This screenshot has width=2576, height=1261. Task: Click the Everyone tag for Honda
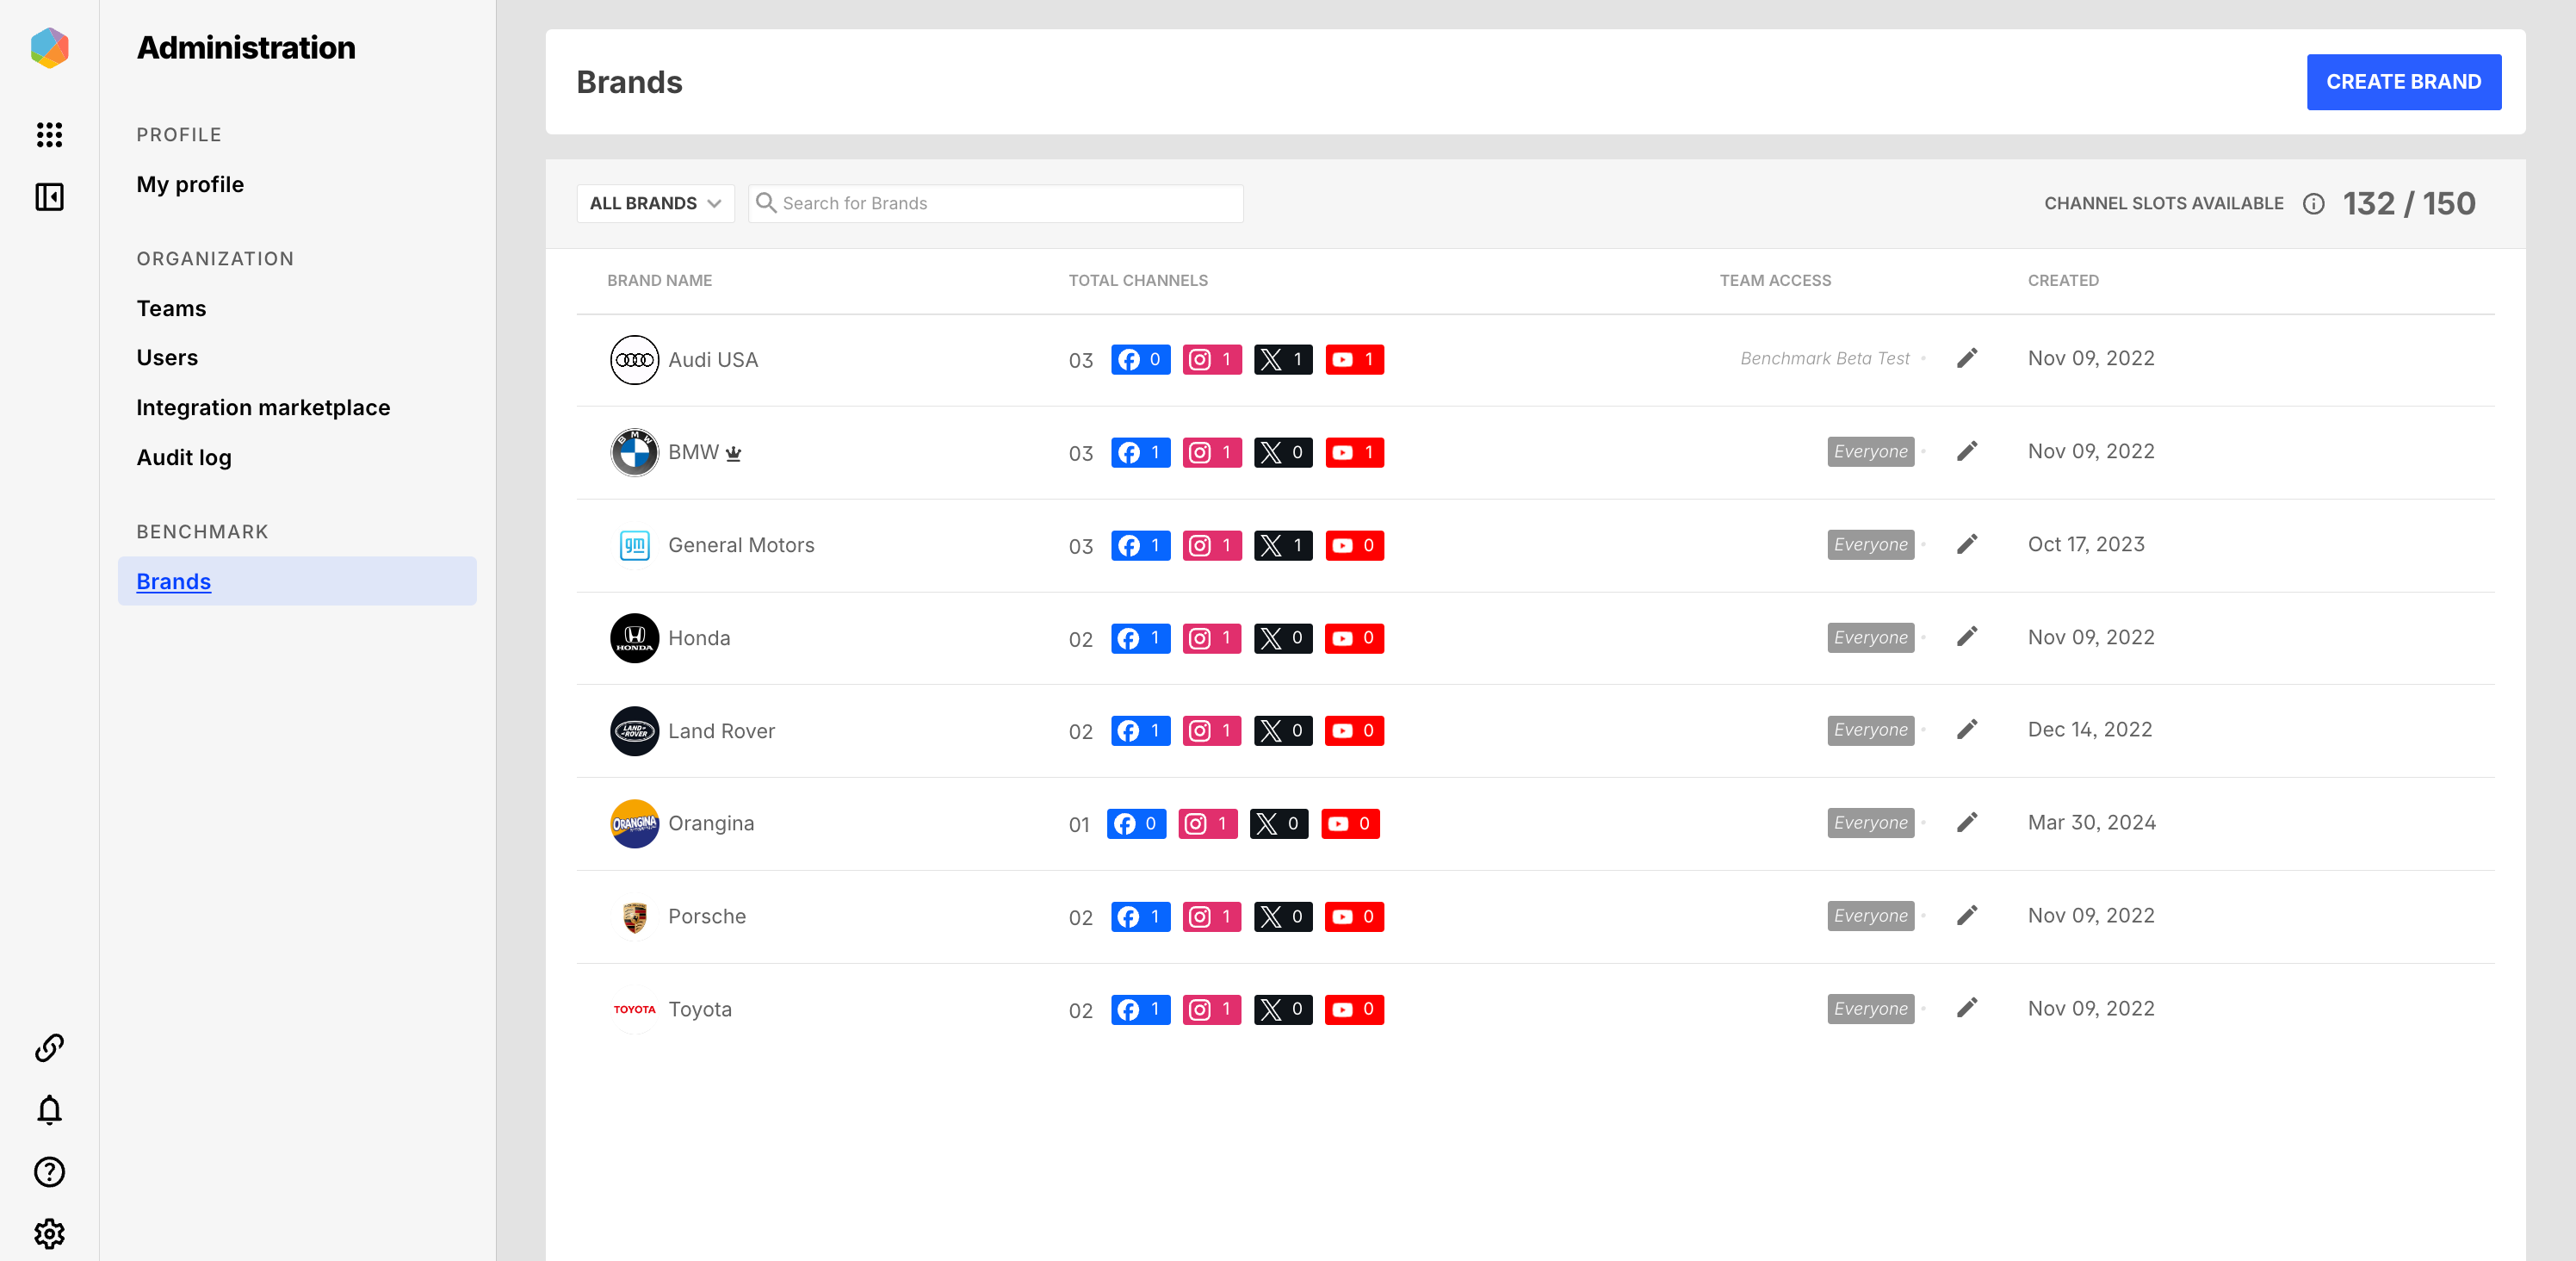1870,637
